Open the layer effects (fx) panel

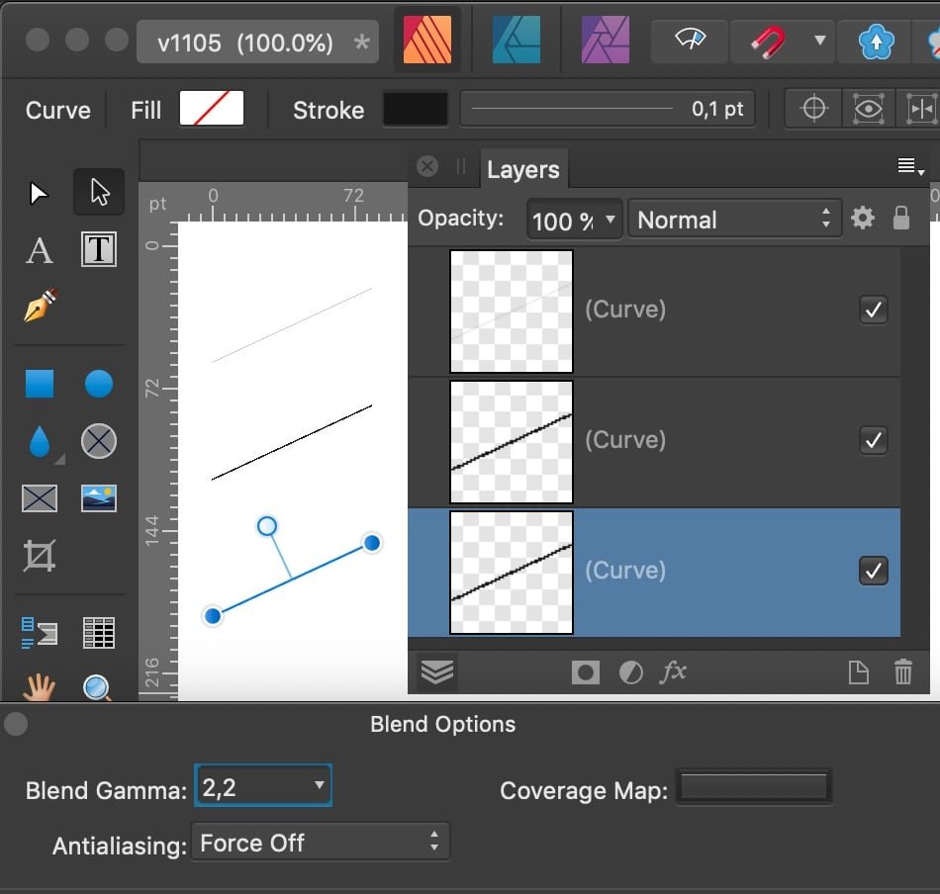pyautogui.click(x=674, y=672)
